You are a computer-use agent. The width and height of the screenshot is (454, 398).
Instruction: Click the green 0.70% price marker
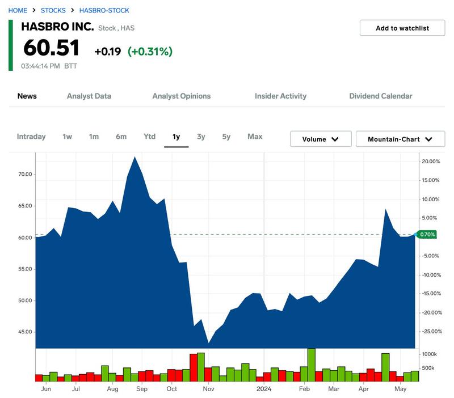point(427,235)
